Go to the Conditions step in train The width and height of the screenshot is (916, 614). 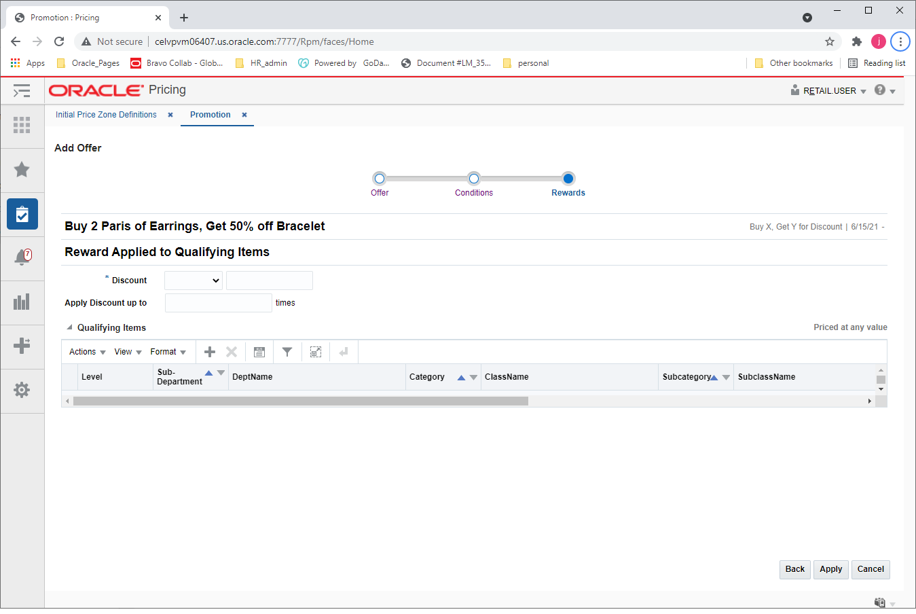(x=474, y=179)
